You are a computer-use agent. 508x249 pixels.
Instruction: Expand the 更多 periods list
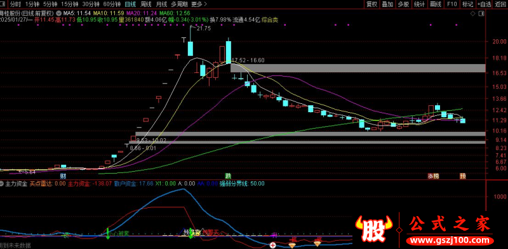point(199,4)
